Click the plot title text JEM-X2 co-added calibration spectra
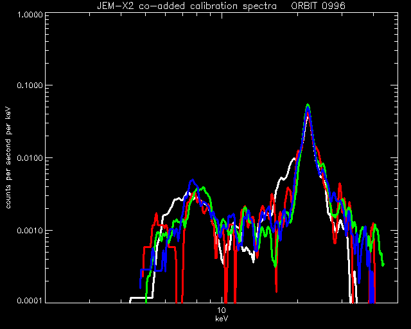The image size is (411, 329). coord(187,6)
